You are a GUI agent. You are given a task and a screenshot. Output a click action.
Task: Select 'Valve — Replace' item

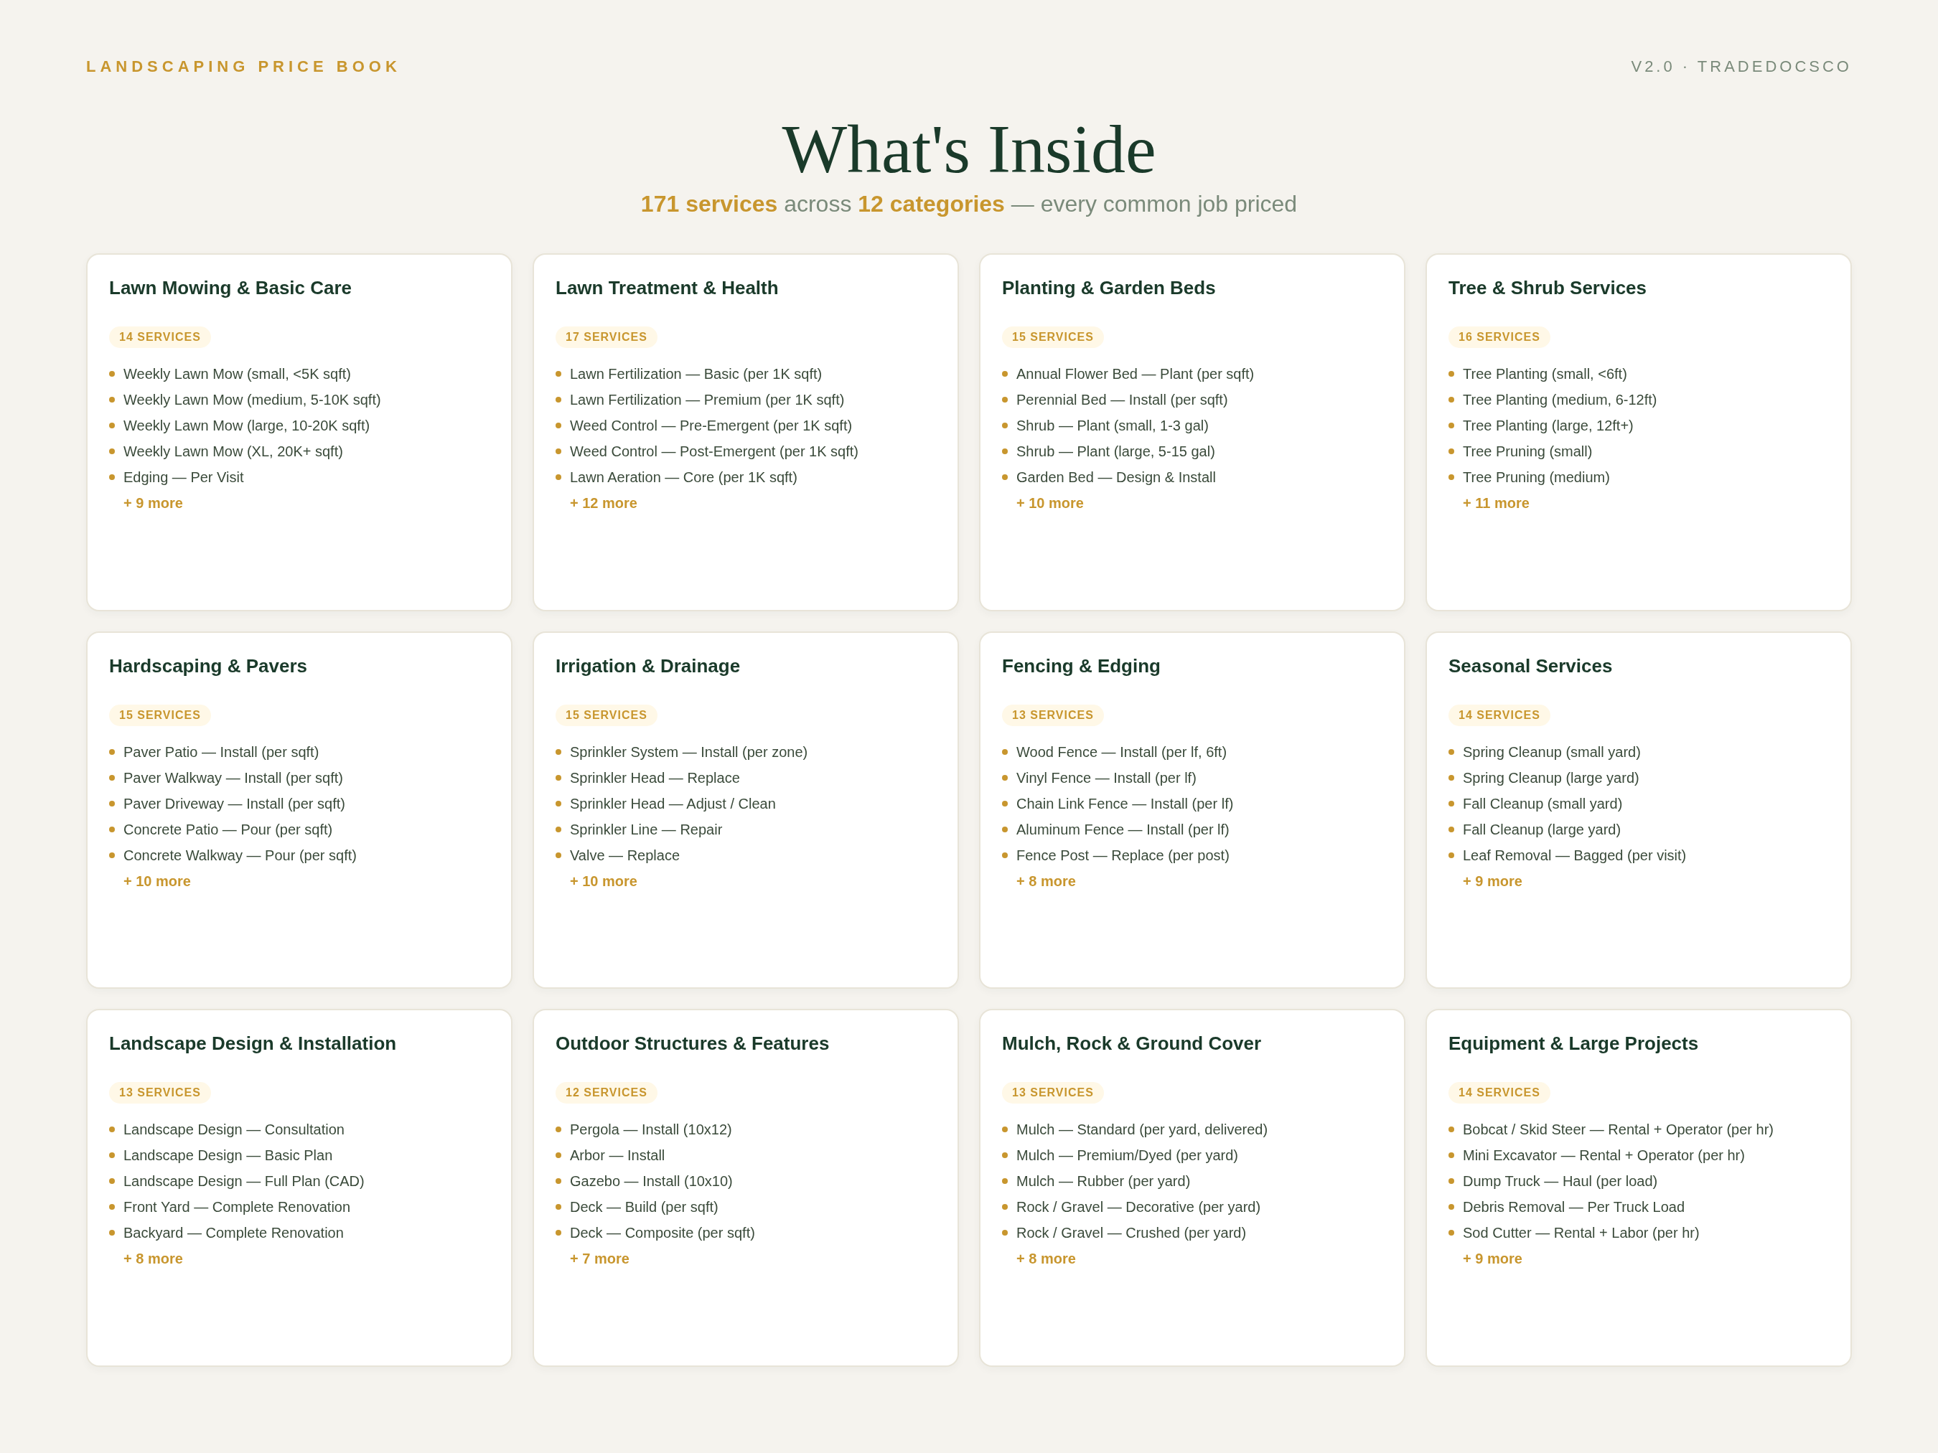pyautogui.click(x=624, y=855)
